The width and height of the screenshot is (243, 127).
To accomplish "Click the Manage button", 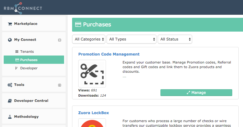I will 196,93.
